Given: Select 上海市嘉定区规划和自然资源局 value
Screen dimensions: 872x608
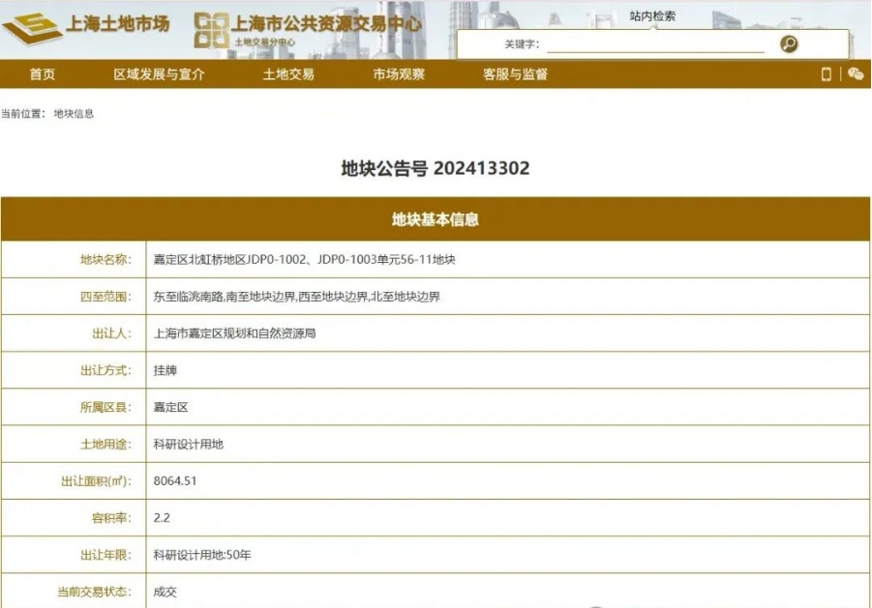Looking at the screenshot, I should [234, 333].
